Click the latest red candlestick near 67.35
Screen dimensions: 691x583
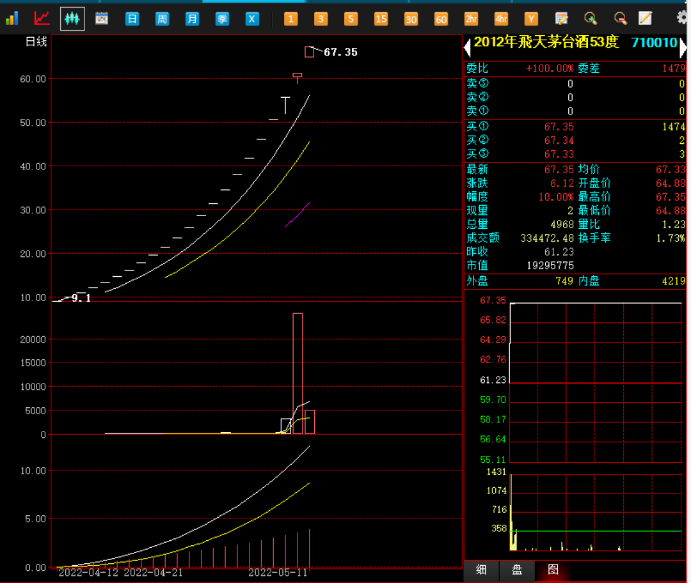click(x=310, y=52)
